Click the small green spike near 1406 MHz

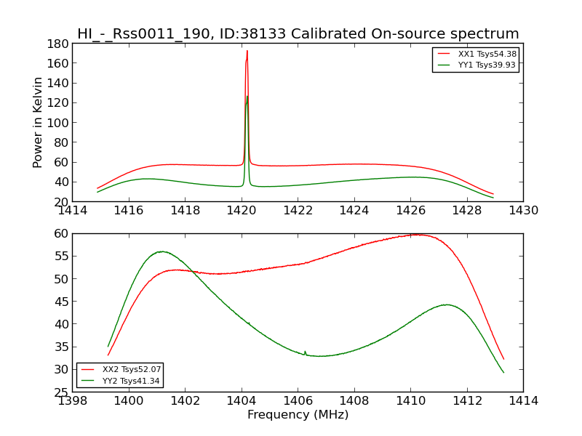point(305,352)
